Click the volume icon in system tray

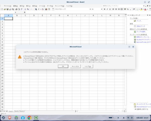pyautogui.click(x=128, y=118)
